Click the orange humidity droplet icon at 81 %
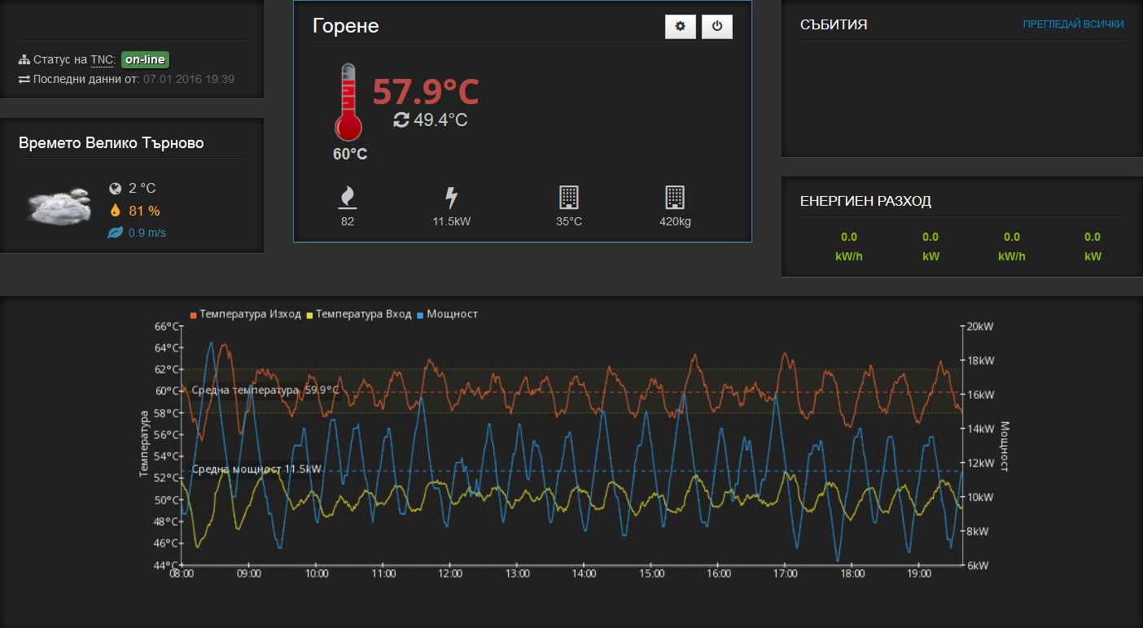The width and height of the screenshot is (1143, 628). 115,211
